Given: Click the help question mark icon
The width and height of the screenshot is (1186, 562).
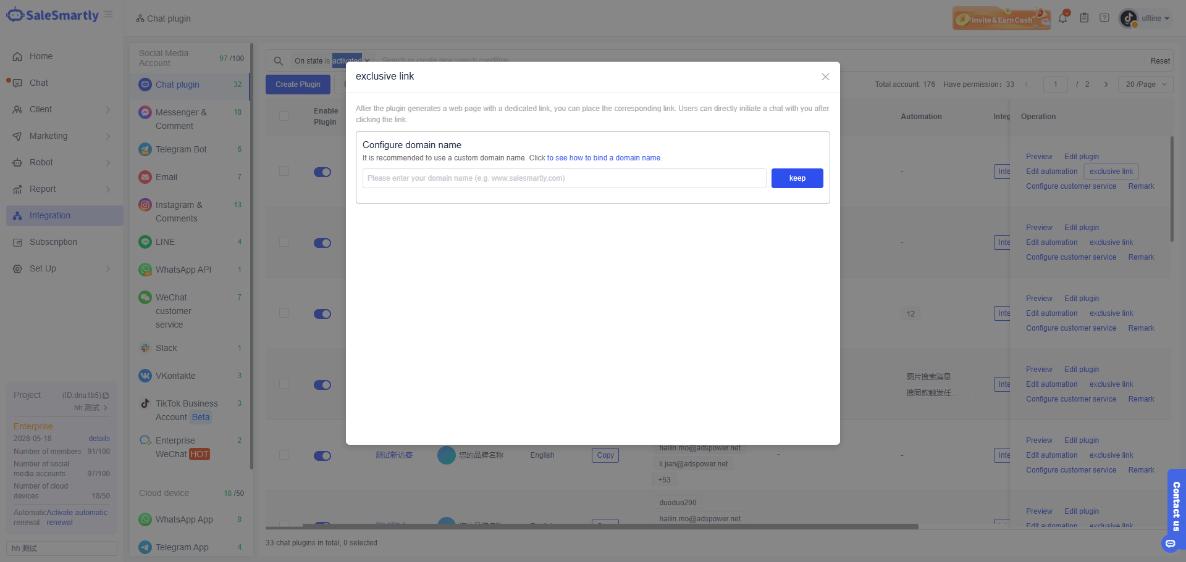Looking at the screenshot, I should tap(1104, 18).
